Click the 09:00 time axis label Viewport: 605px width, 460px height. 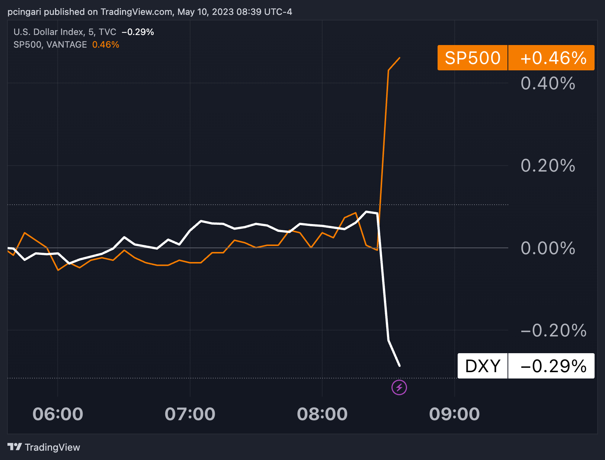pyautogui.click(x=455, y=414)
